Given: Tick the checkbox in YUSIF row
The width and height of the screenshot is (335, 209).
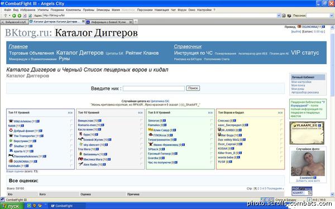Looking at the screenshot, I should click(x=281, y=162).
